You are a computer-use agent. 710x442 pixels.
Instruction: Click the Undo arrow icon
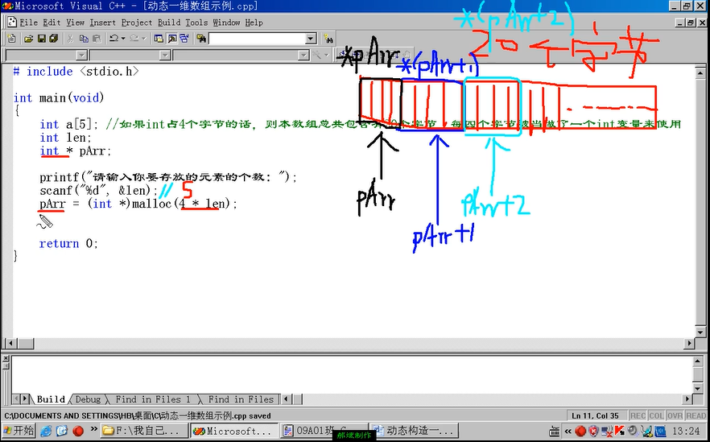click(x=114, y=39)
